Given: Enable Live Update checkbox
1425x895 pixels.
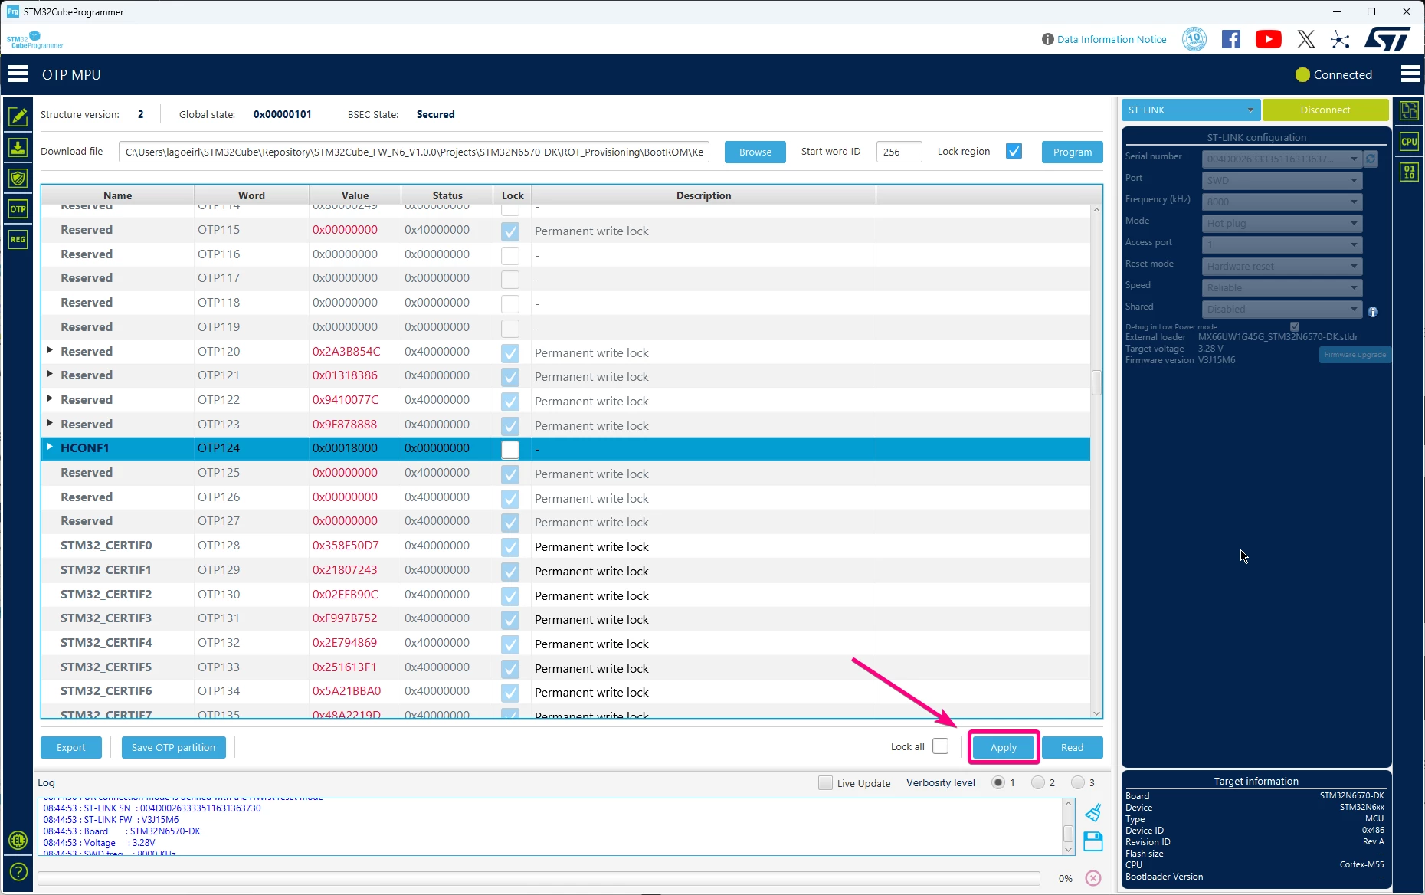Looking at the screenshot, I should (825, 782).
